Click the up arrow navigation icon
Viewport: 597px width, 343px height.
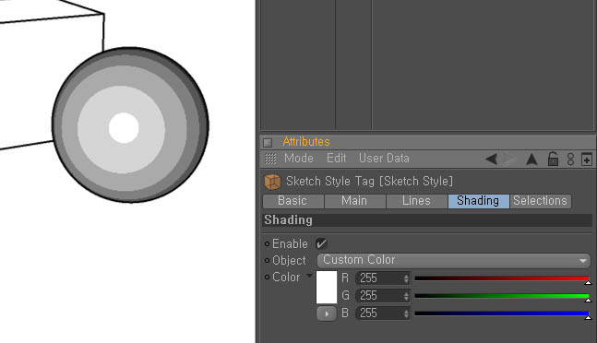[531, 159]
